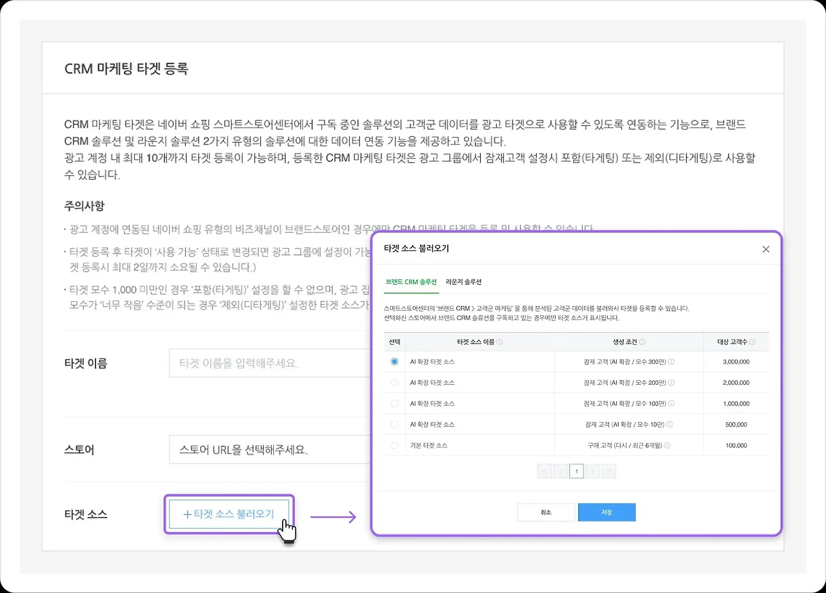Click info icon beside 타겟 소스 이름 header

500,342
